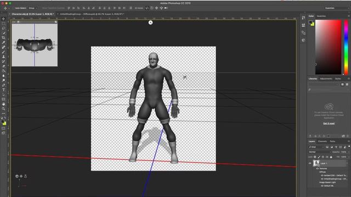Select the Eraser tool
Screen dimensions: 351x197
tap(3, 66)
